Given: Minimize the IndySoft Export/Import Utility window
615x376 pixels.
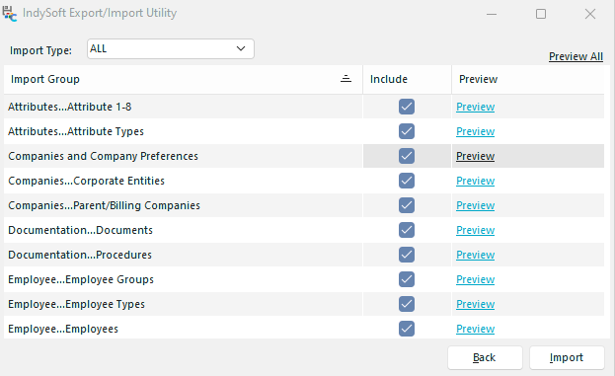Looking at the screenshot, I should point(492,14).
